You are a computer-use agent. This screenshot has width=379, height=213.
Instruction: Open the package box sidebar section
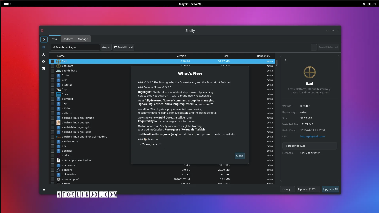click(x=43, y=61)
